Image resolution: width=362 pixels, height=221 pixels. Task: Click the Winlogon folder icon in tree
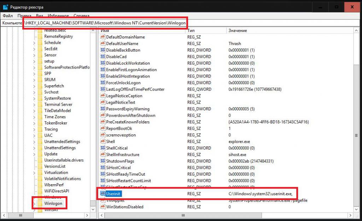[x=40, y=203]
